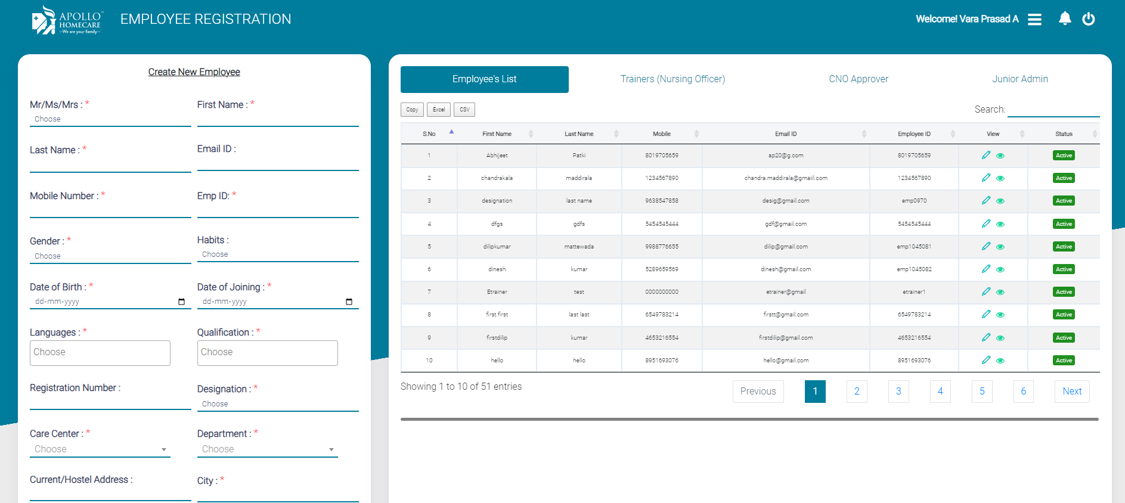Open the hamburger menu beside the welcome text

pyautogui.click(x=1034, y=20)
